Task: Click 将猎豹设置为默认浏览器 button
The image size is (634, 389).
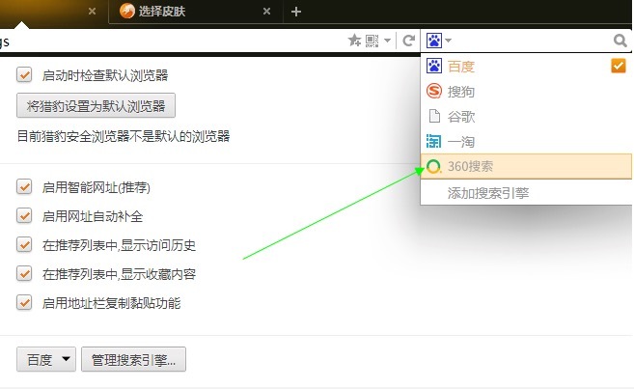Action: 96,105
